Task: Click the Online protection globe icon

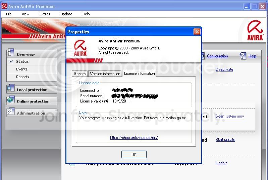Action: [11, 100]
